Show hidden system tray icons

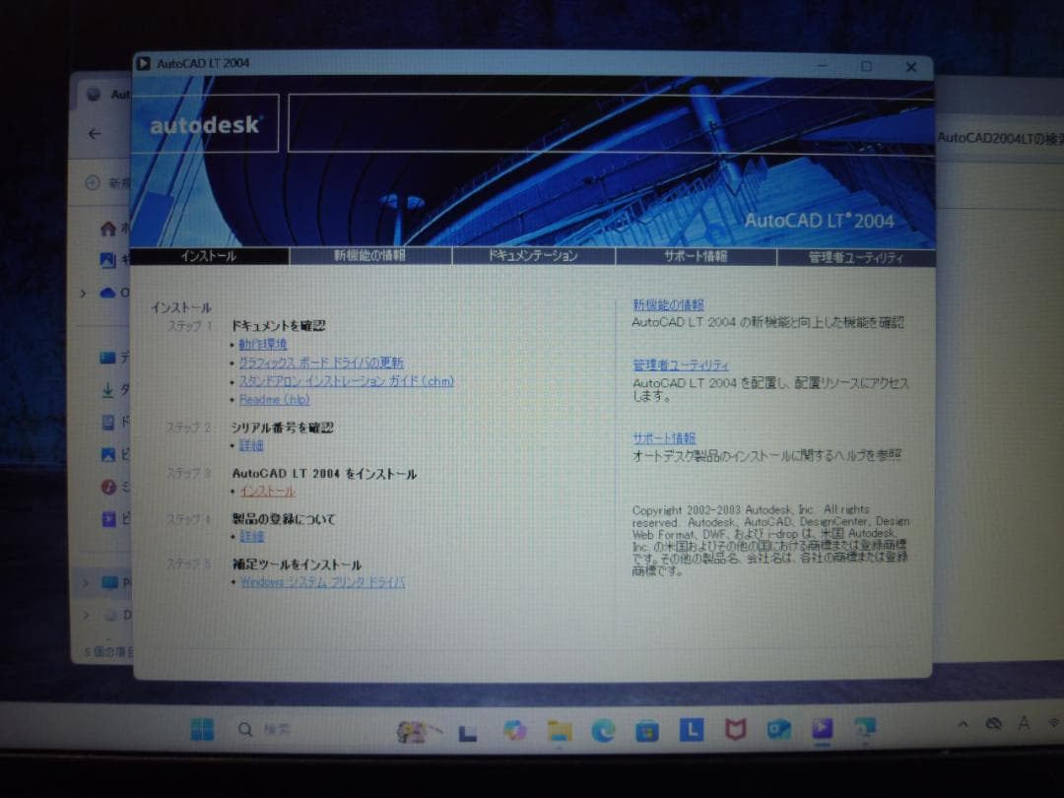click(963, 725)
